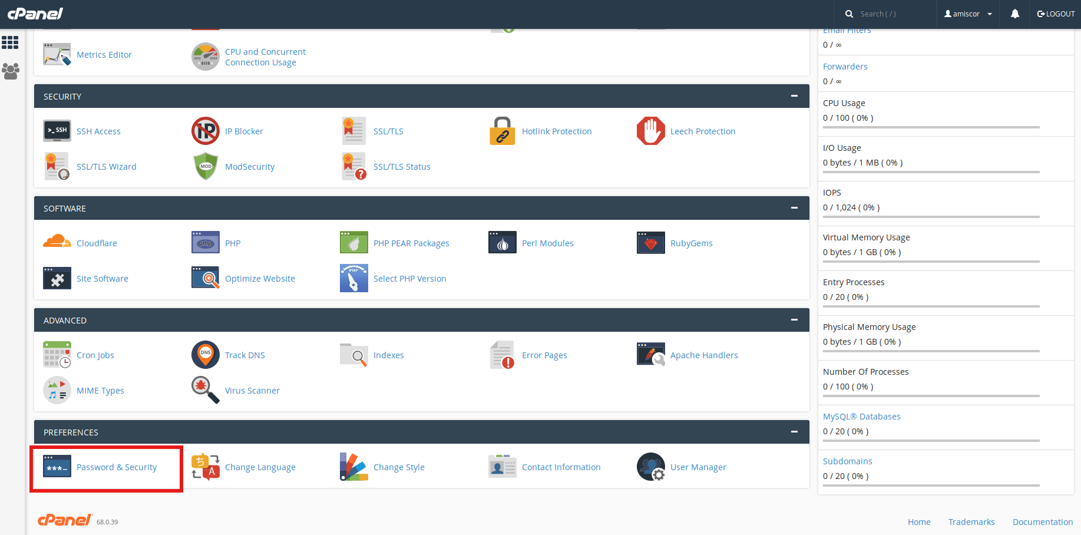Open the Cloudflare tool
The width and height of the screenshot is (1081, 535).
(97, 243)
